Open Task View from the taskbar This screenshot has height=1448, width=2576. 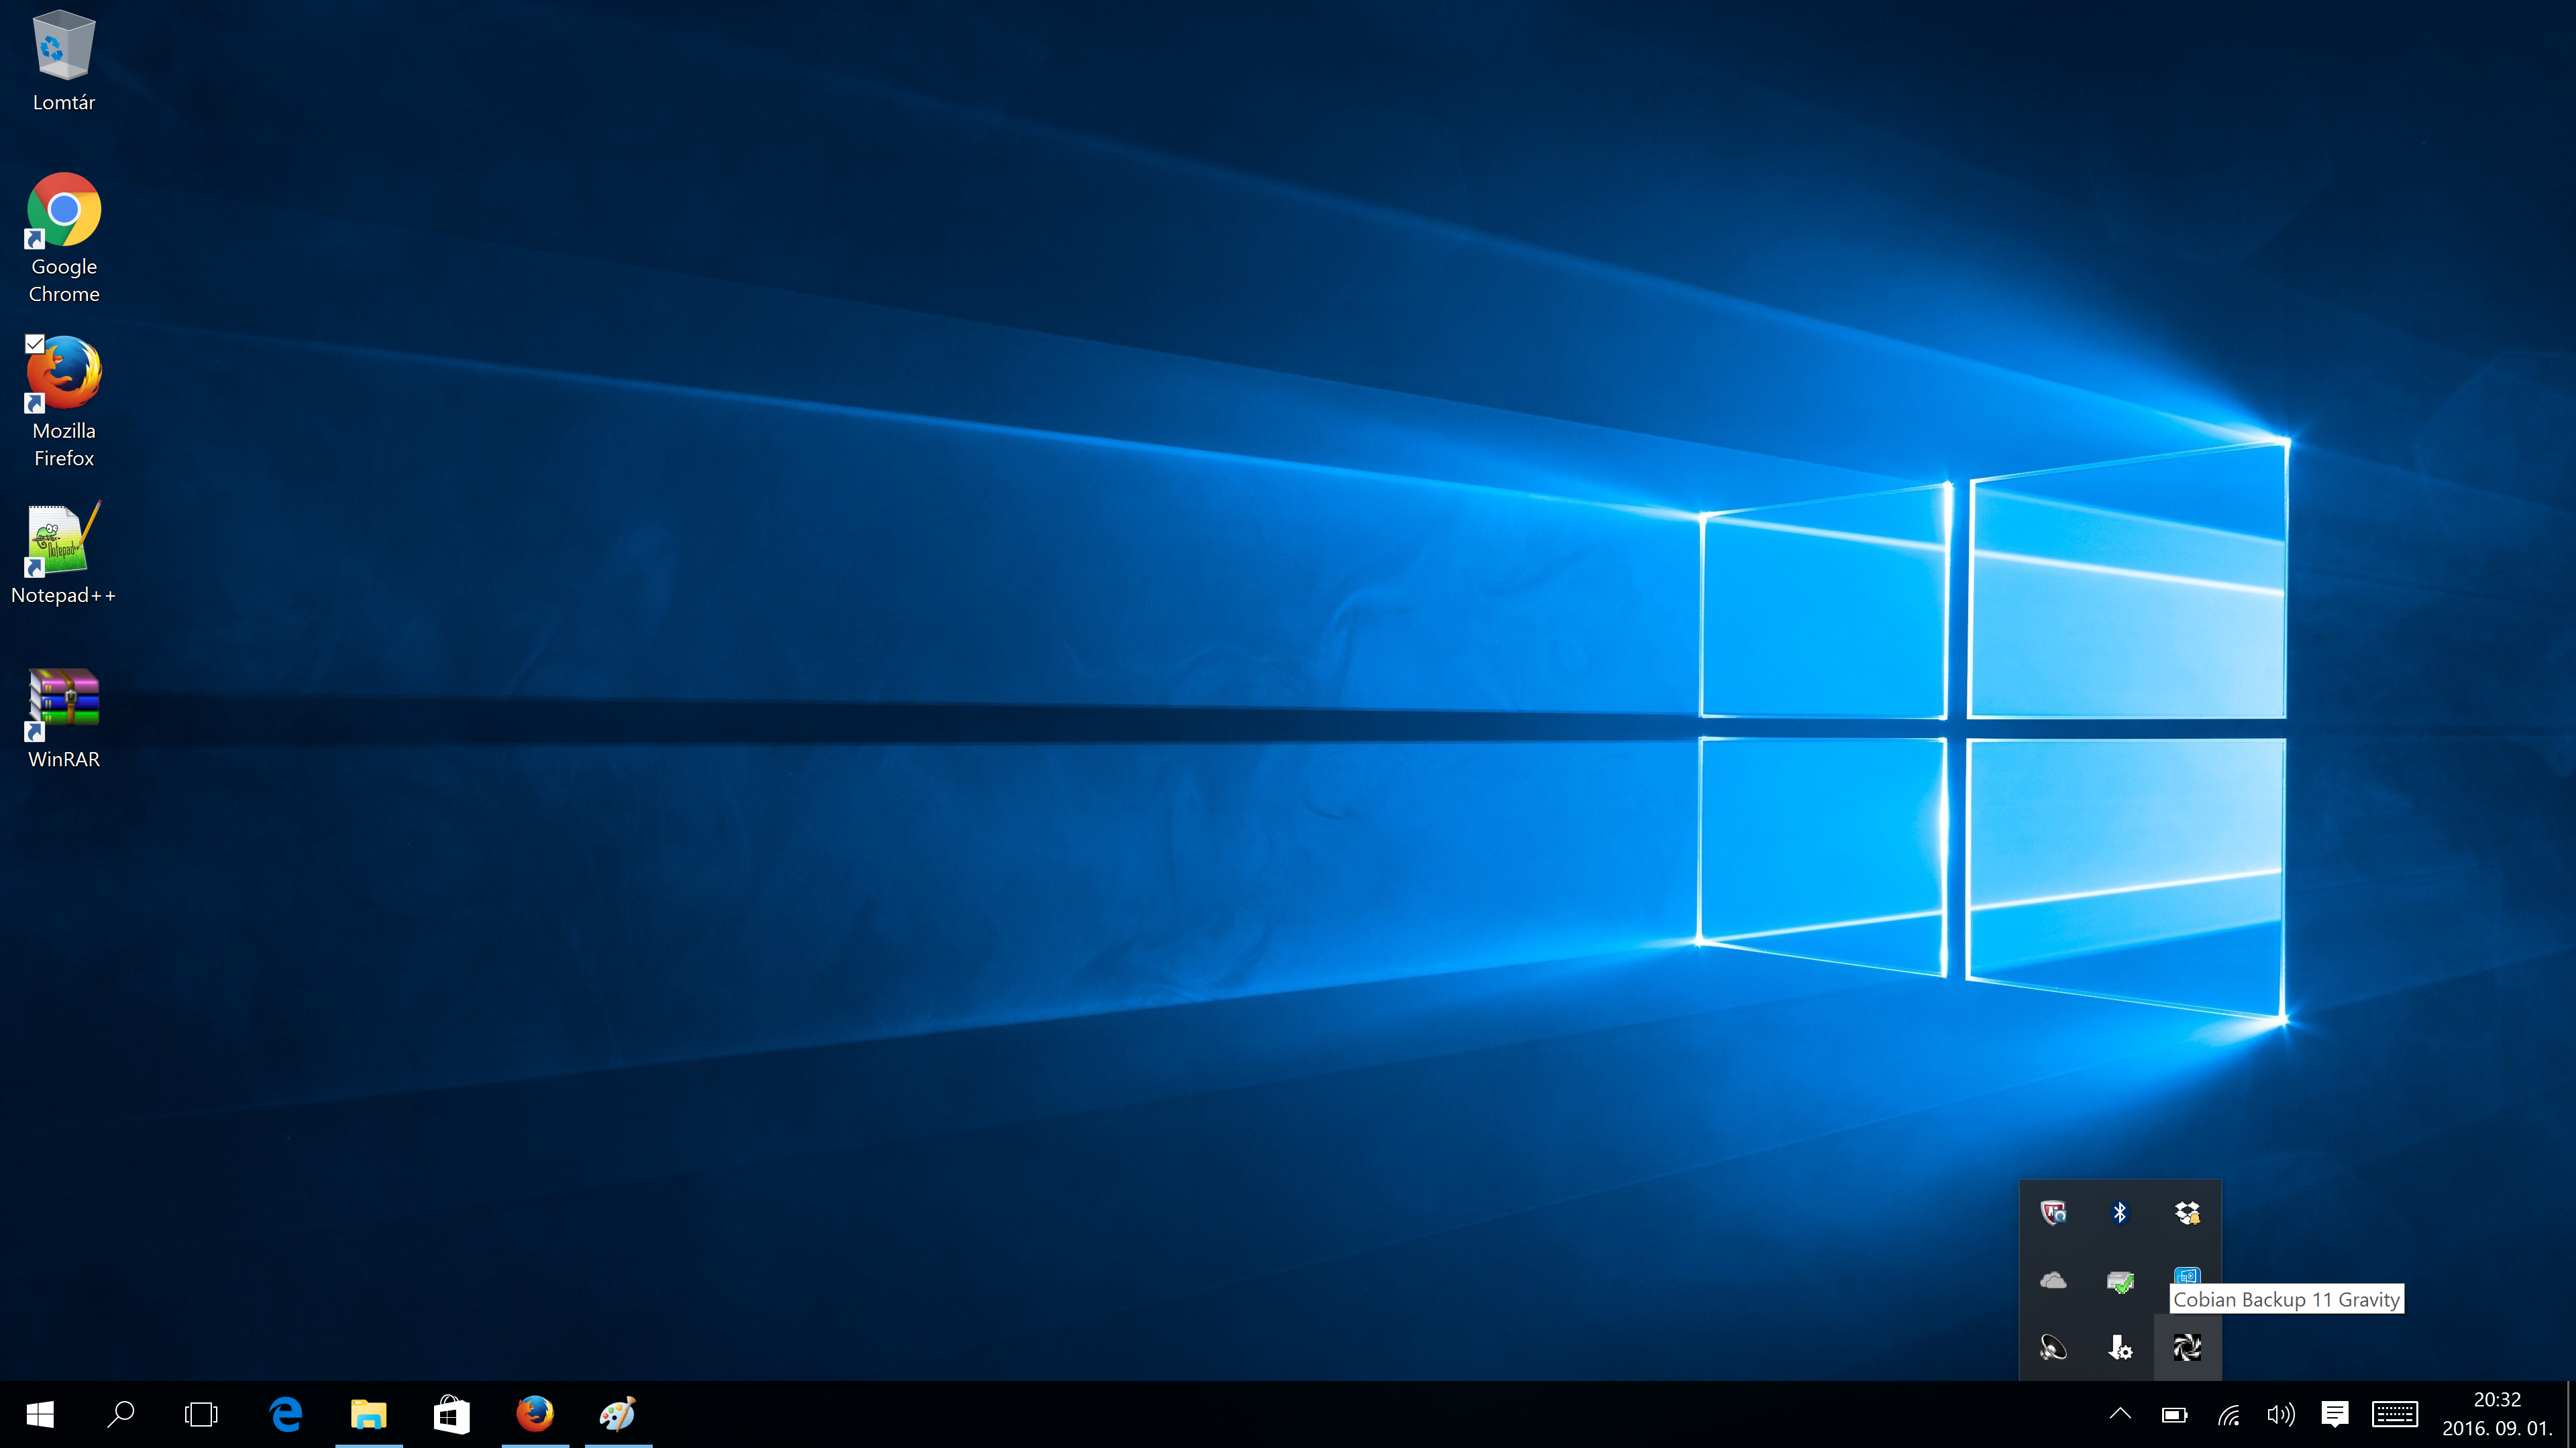(x=201, y=1414)
